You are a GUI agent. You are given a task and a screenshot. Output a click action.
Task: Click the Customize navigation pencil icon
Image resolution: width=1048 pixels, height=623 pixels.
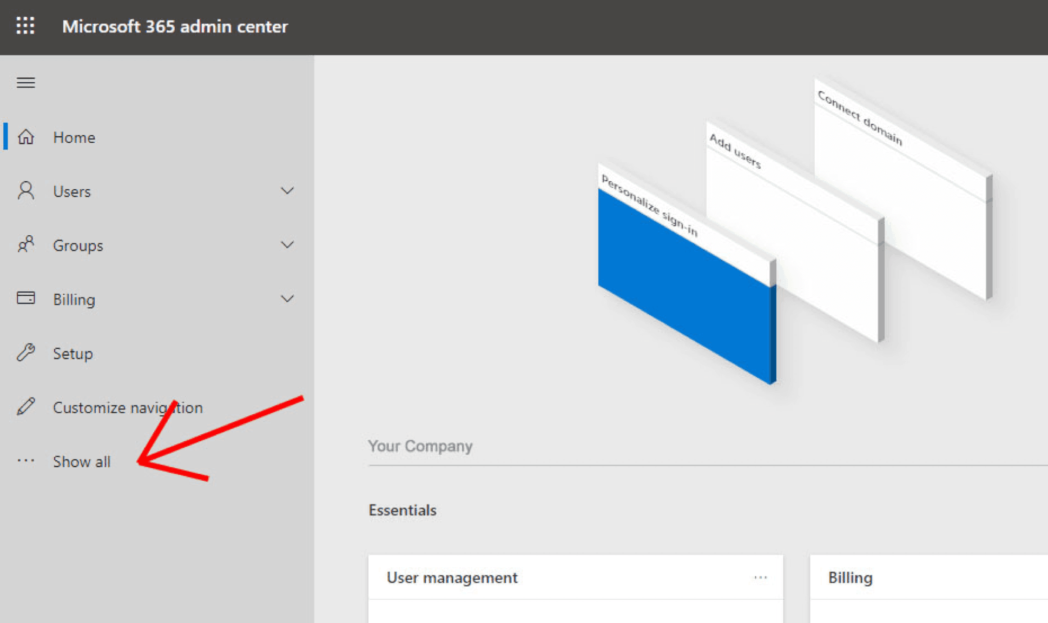(25, 407)
